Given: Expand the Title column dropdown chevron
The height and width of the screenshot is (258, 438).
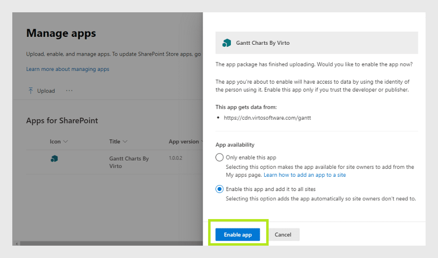Looking at the screenshot, I should [125, 142].
